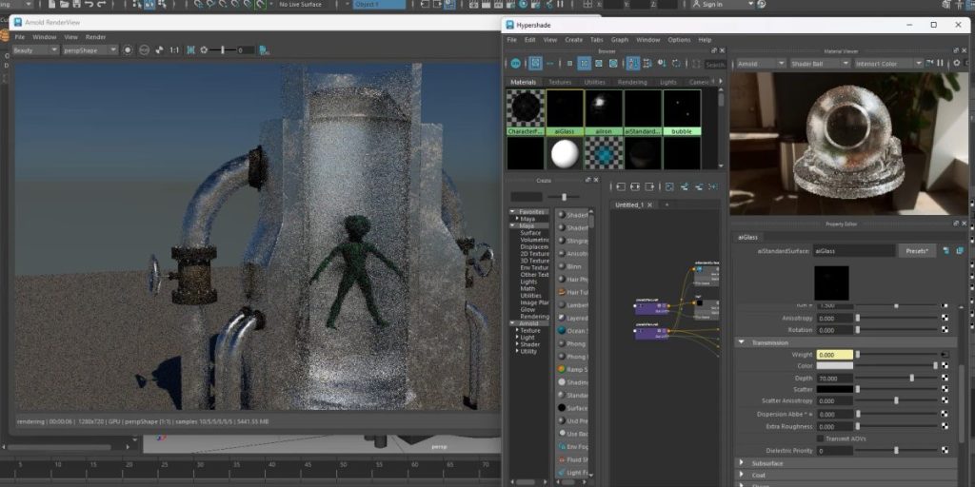The image size is (975, 487).
Task: Click the map button next to Scatter
Action: pos(945,389)
